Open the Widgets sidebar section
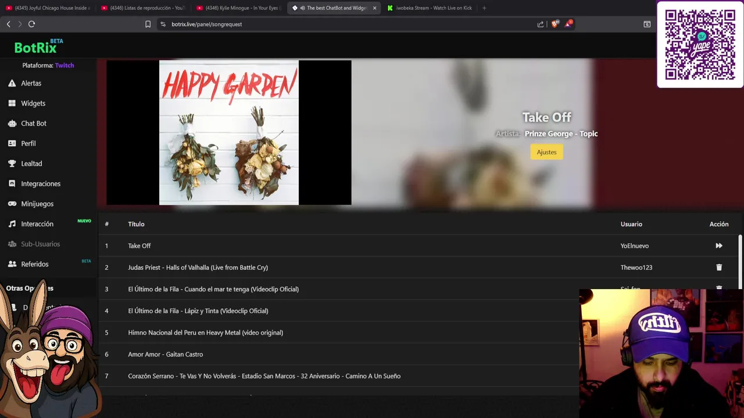Screen dimensions: 744x418 click(33, 103)
